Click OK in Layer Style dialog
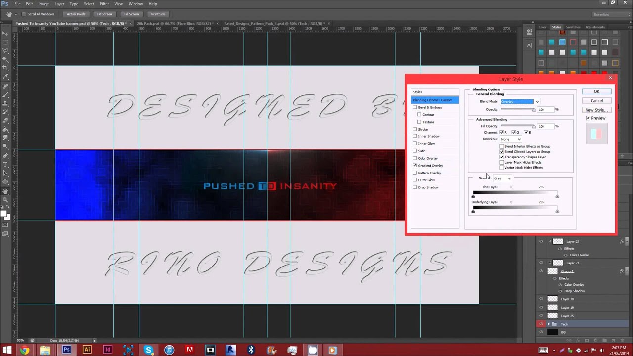This screenshot has width=633, height=356. [596, 91]
